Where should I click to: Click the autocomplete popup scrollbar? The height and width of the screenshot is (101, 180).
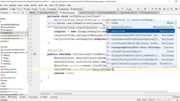tap(176, 23)
